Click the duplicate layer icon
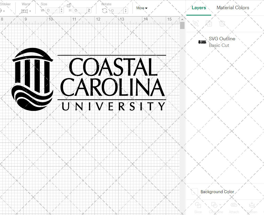This screenshot has height=215, width=264. coord(209,23)
